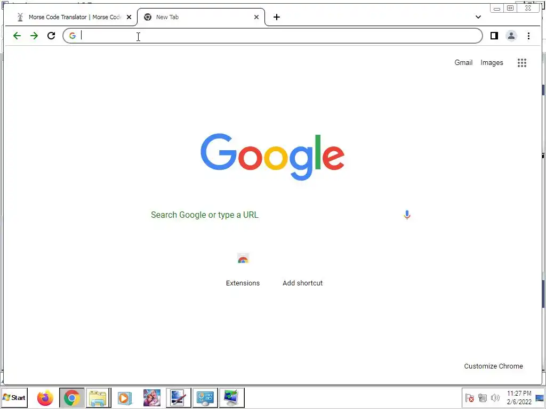Click the show desktop icon in tray corner
546x409 pixels.
(x=540, y=398)
